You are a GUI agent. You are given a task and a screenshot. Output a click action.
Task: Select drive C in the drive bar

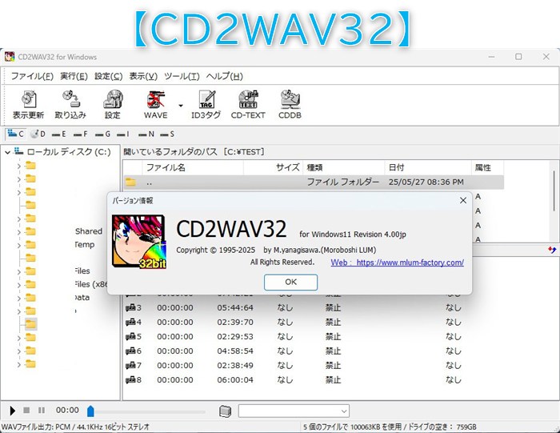click(x=16, y=134)
